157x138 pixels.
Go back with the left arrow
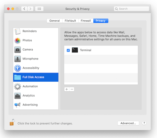[24, 9]
